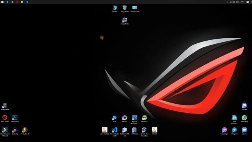The height and width of the screenshot is (142, 252).
Task: Select the Oracle VM VirtualBox shortcut
Action: pyautogui.click(x=145, y=132)
